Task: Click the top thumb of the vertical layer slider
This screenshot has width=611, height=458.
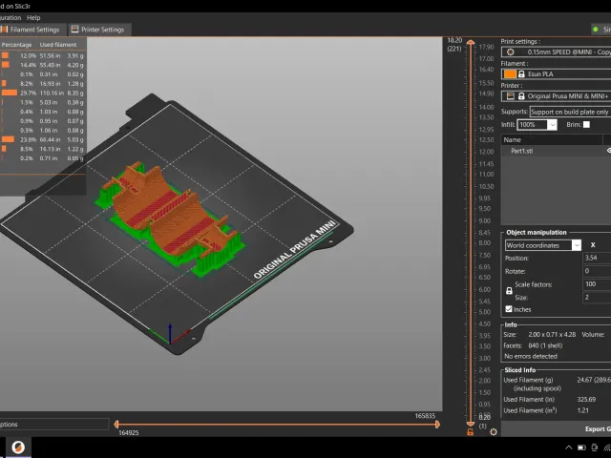Action: pyautogui.click(x=471, y=42)
